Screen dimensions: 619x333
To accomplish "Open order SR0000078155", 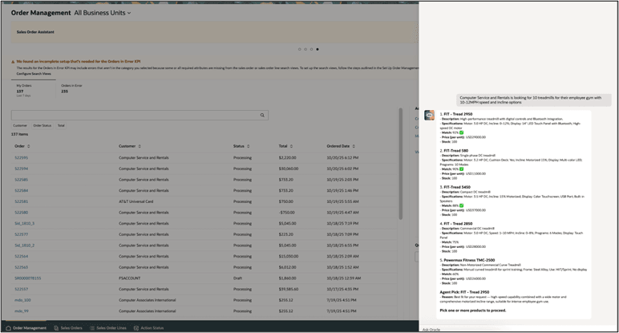I will click(27, 278).
